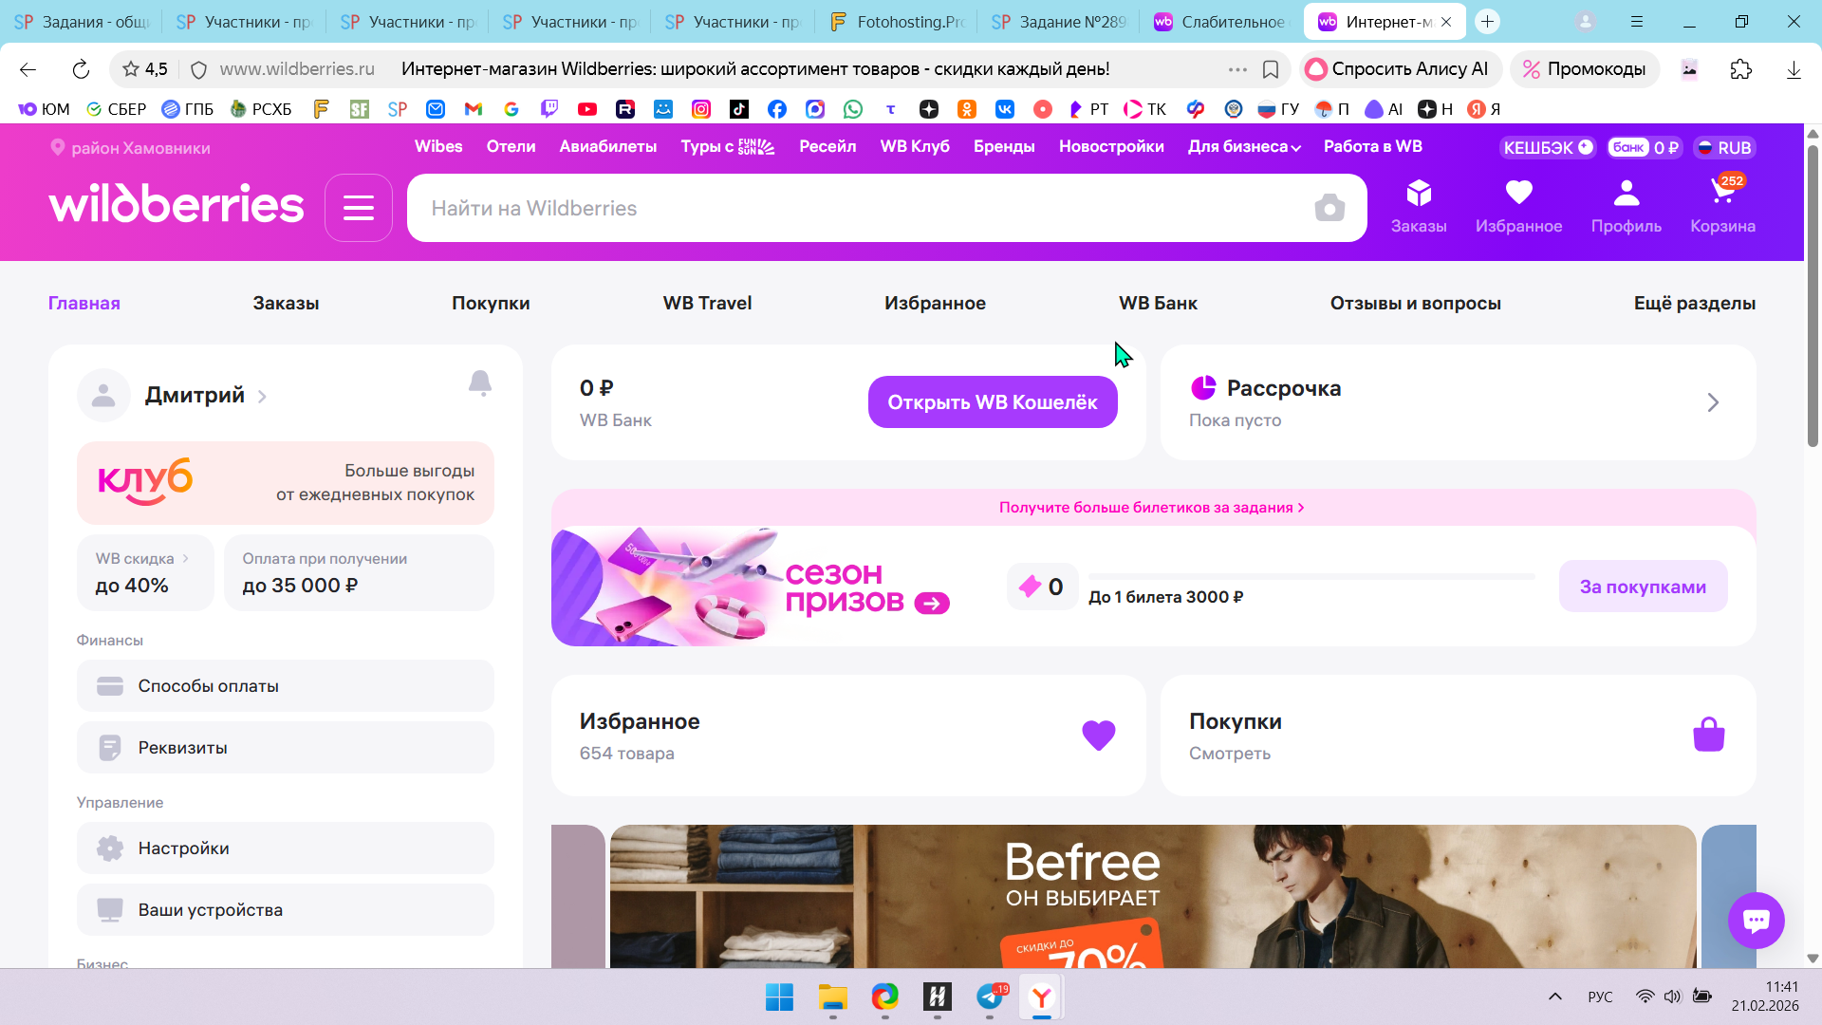
Task: Open Дмитрий profile chevron
Action: [262, 397]
